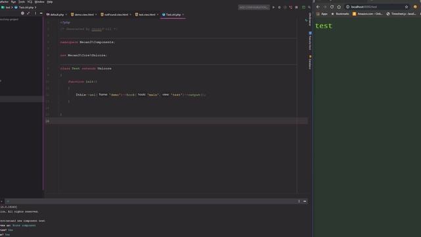Click the 'demo' string in the uni call
The width and height of the screenshot is (421, 237).
coord(114,95)
